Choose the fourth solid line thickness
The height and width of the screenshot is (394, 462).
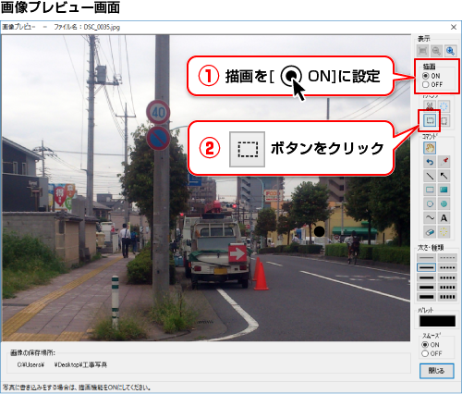pyautogui.click(x=426, y=288)
